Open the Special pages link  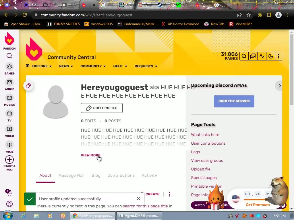pos(204,178)
